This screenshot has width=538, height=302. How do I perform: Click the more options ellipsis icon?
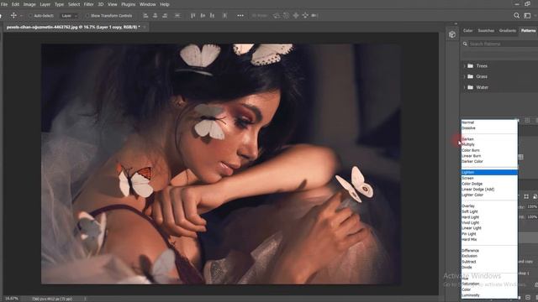[x=240, y=15]
